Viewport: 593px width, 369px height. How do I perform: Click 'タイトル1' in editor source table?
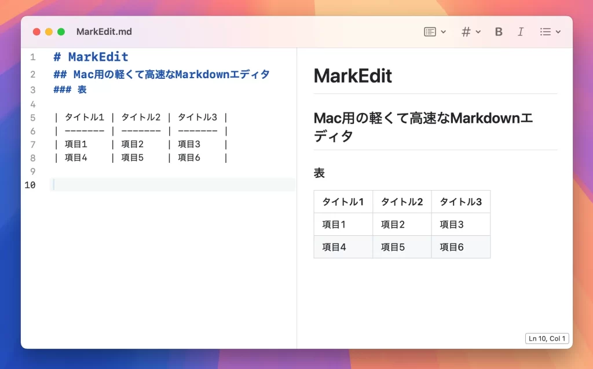tap(85, 118)
